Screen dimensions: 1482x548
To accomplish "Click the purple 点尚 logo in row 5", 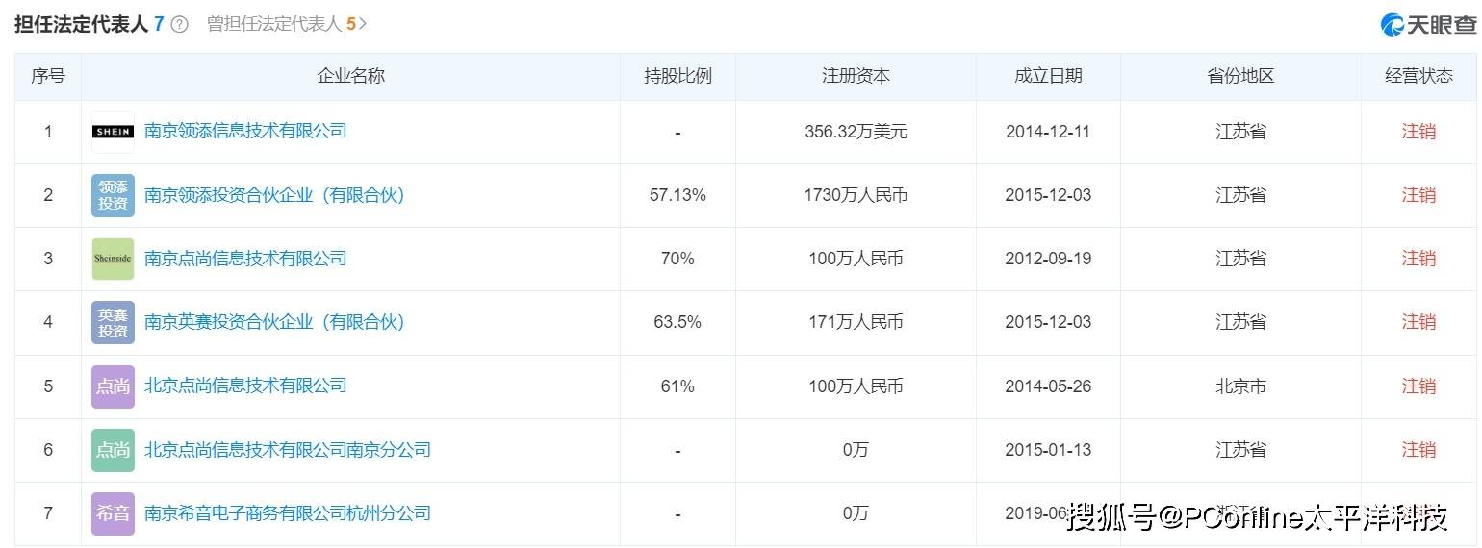I will pyautogui.click(x=113, y=386).
